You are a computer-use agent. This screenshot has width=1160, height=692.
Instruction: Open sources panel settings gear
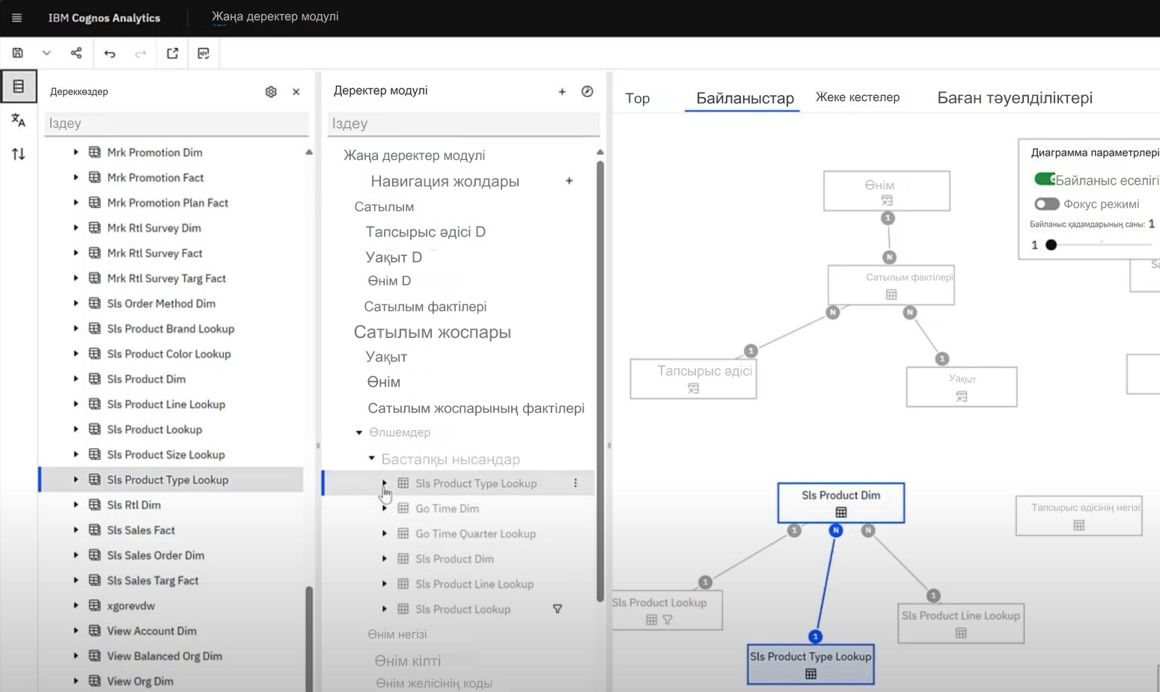tap(271, 91)
